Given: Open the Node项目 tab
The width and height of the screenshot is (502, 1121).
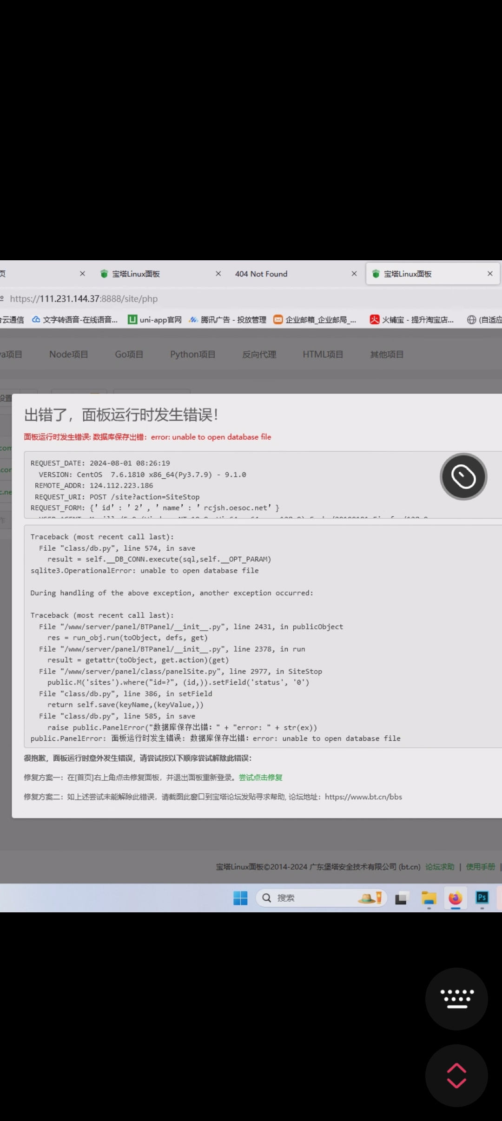Looking at the screenshot, I should pyautogui.click(x=69, y=354).
